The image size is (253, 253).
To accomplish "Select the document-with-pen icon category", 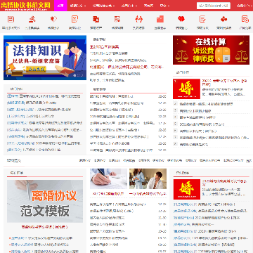I will click(x=202, y=19).
